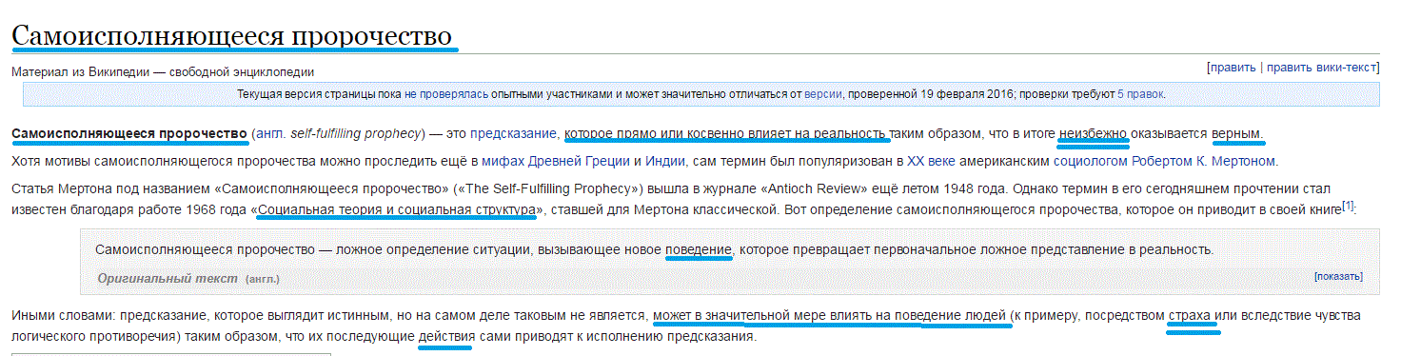Open the checked 'версии' link

823,94
